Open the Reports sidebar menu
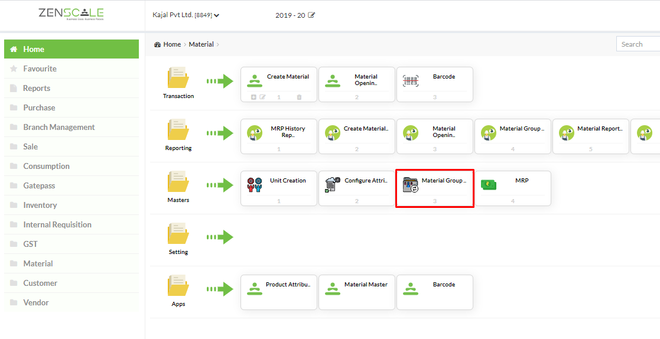Viewport: 660px width, 339px height. 71,89
